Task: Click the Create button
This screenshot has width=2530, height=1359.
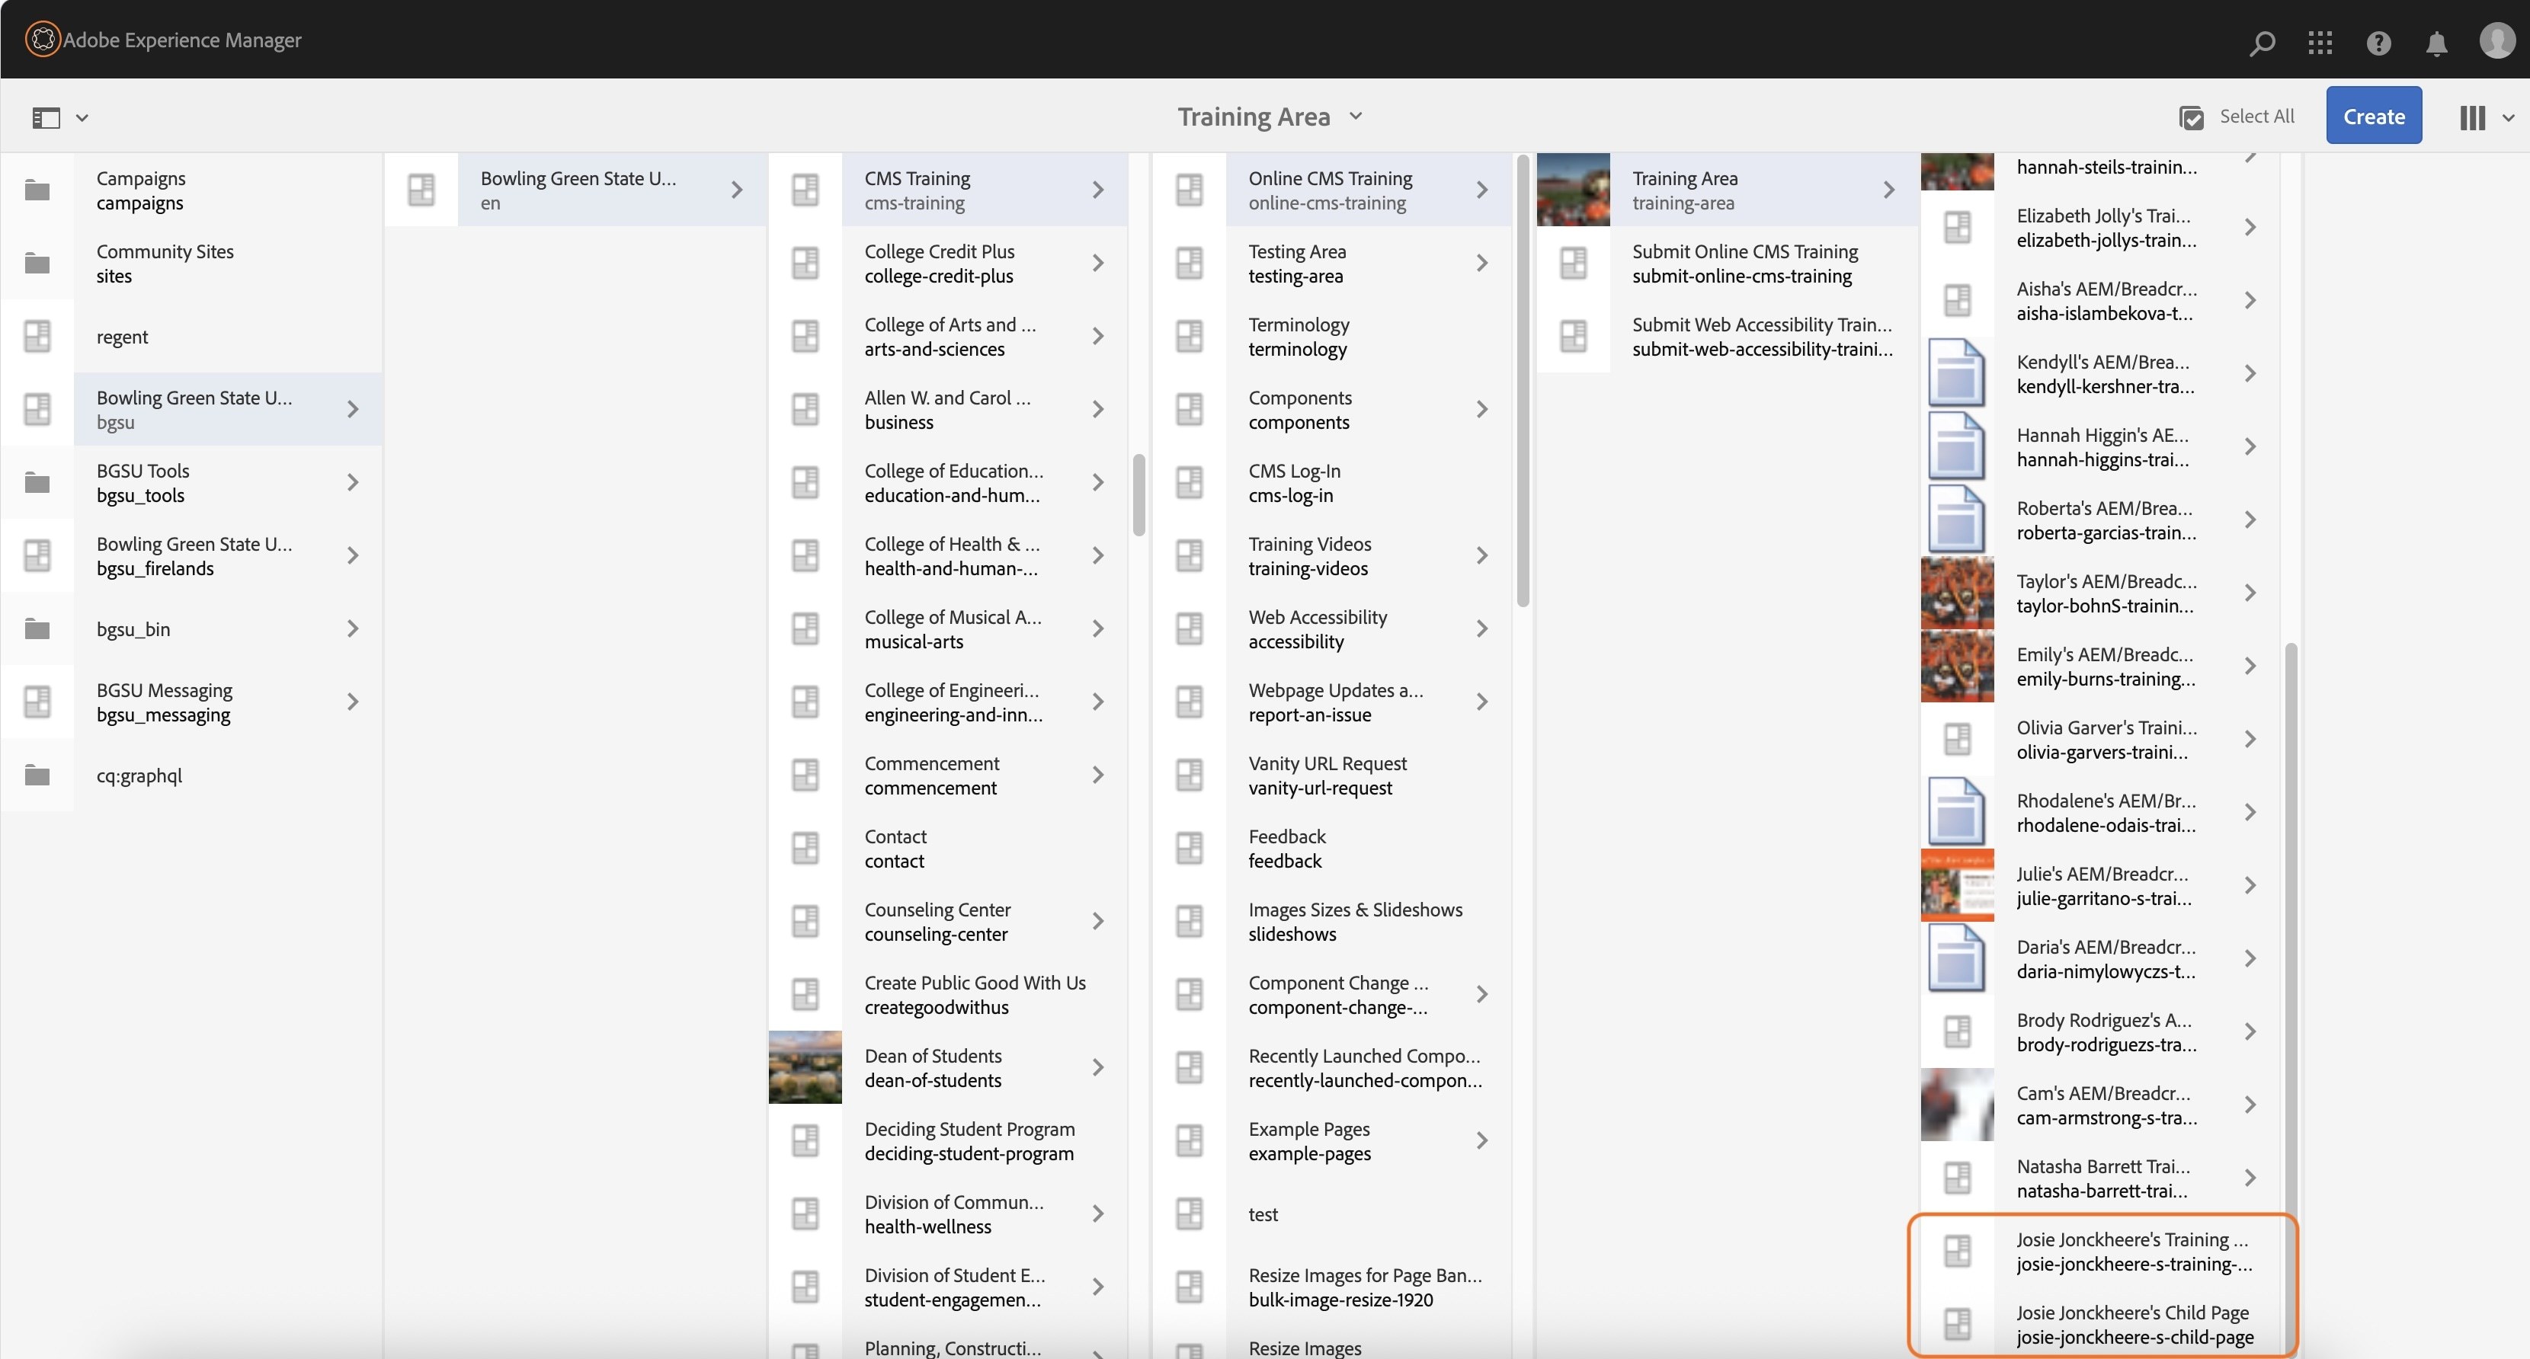Action: tap(2373, 116)
